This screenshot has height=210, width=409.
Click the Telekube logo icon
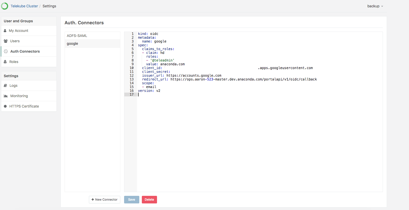tap(5, 6)
